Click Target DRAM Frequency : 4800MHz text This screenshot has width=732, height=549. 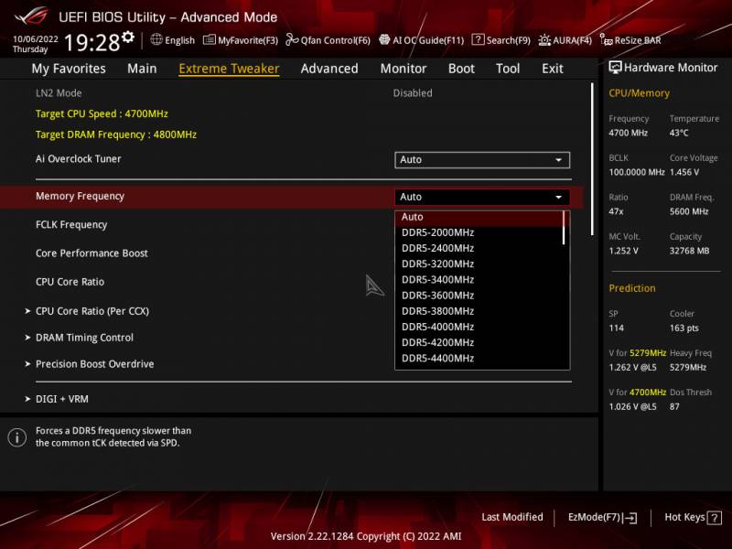pos(116,135)
